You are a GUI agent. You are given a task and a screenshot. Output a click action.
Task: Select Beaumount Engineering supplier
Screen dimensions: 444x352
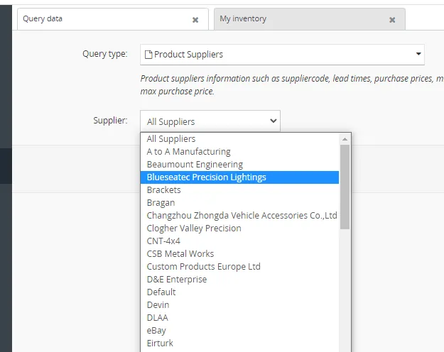239,165
